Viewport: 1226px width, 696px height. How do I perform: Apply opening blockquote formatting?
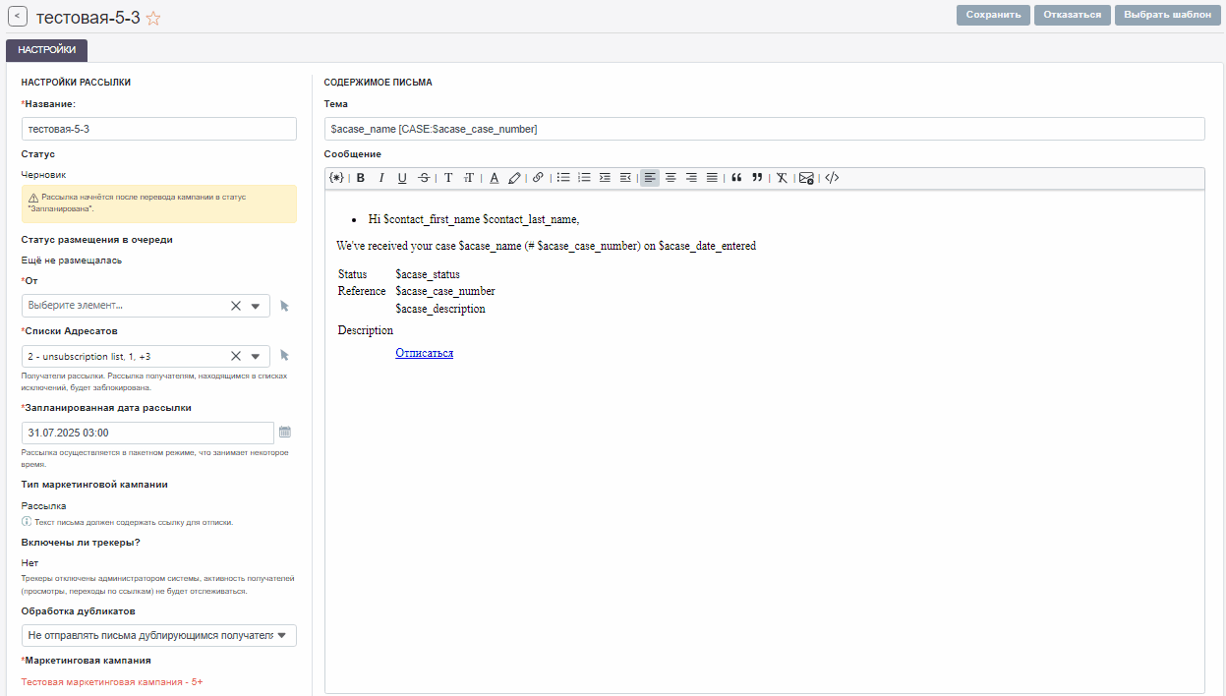point(736,178)
